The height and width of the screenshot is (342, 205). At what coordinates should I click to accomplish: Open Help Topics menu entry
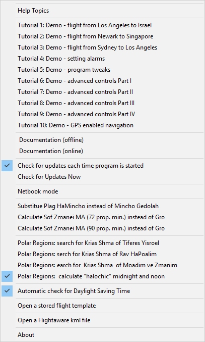tap(102, 11)
